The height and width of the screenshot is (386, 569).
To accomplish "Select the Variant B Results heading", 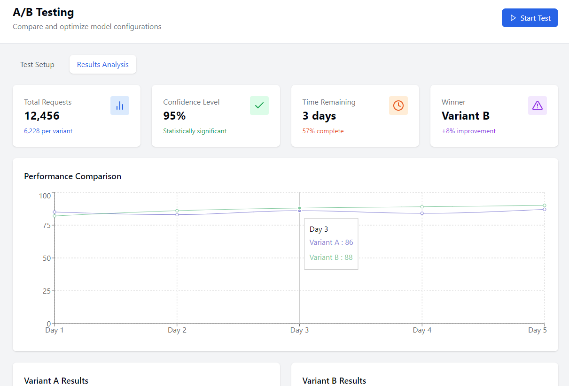I will coord(334,381).
